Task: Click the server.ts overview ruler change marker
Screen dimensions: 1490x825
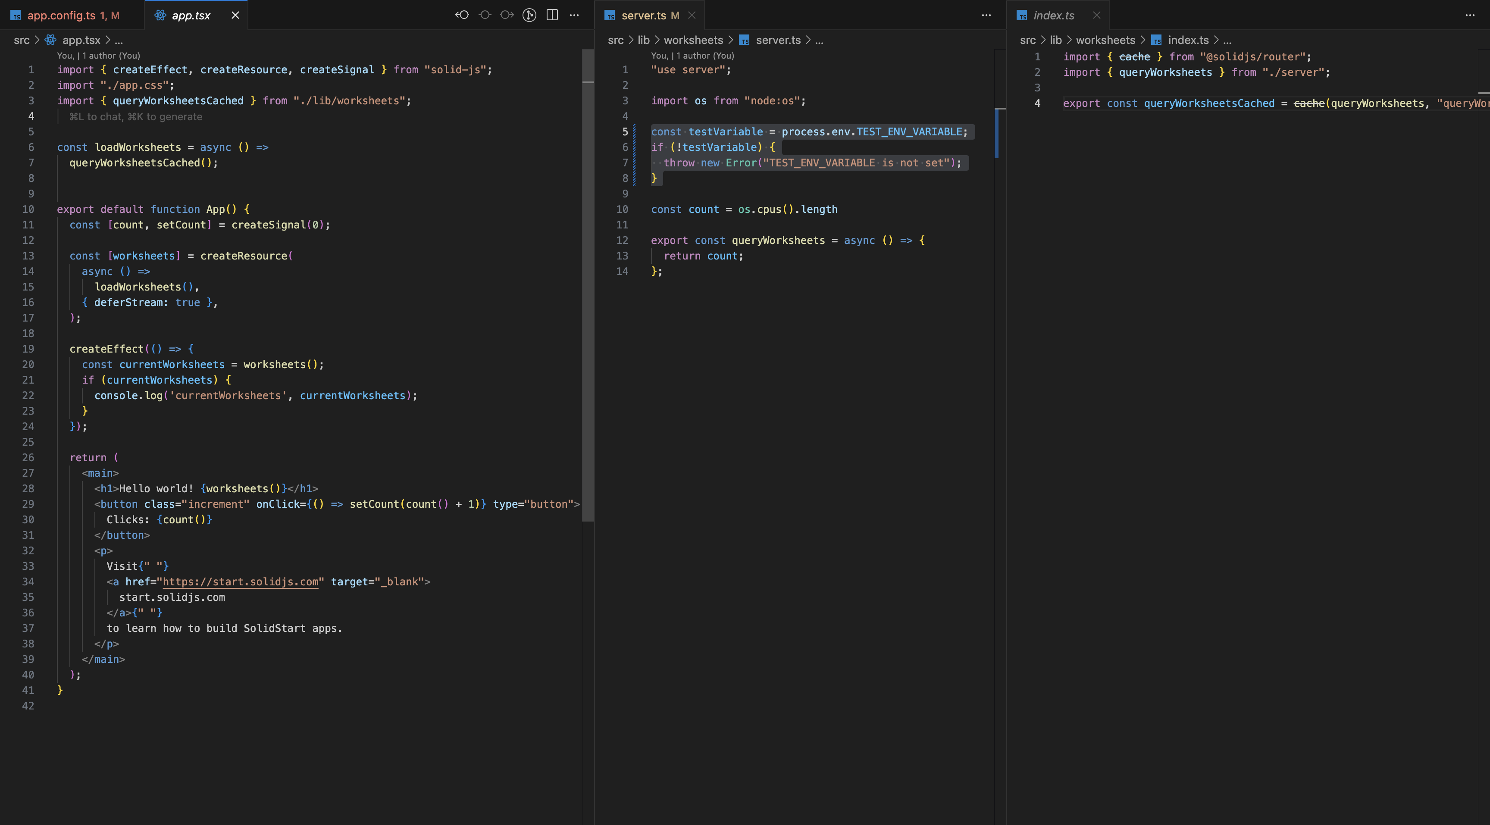Action: (x=997, y=133)
